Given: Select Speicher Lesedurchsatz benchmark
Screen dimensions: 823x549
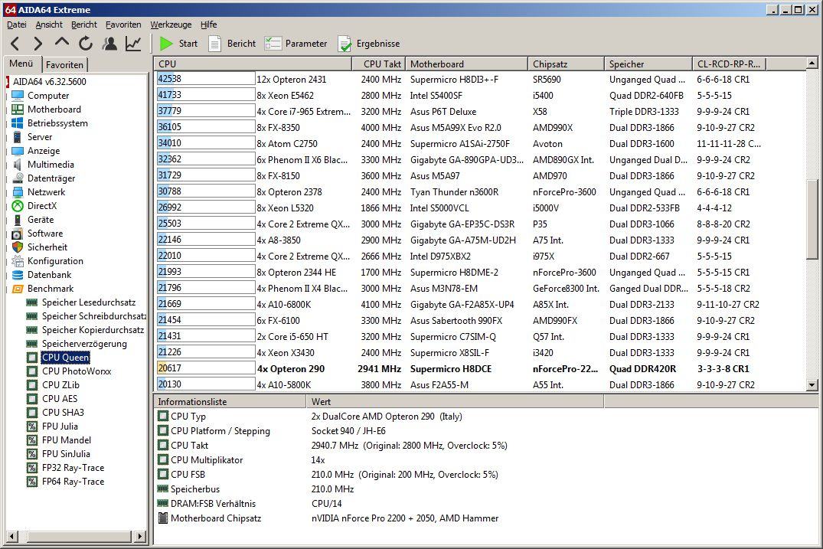Looking at the screenshot, I should point(89,302).
